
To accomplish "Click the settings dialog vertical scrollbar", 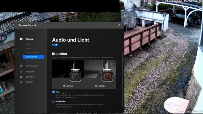I will 123,80.
